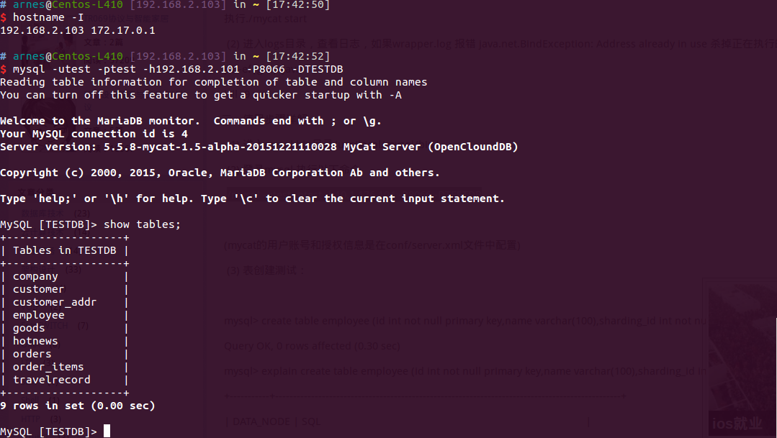Click the 'show tables;' command text
The image size is (777, 438).
(x=142, y=224)
